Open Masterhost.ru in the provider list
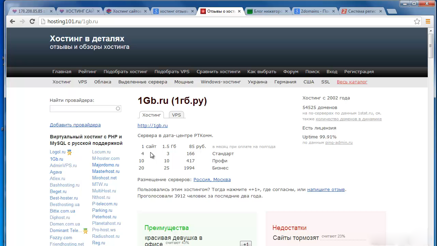Screen dimensions: 437x246 106,172
